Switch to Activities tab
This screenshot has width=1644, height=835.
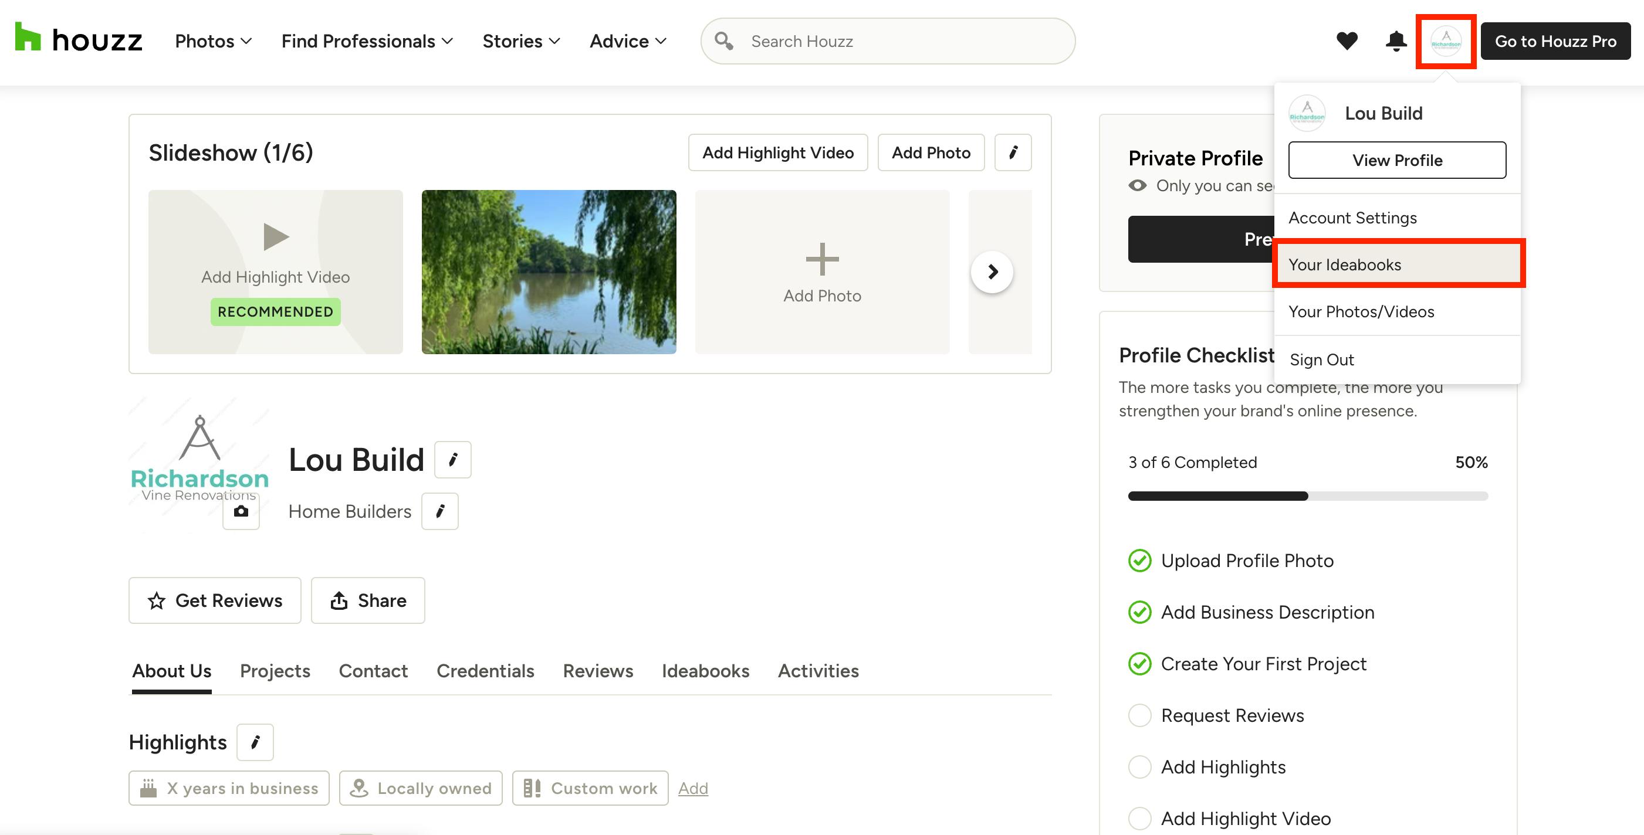click(x=818, y=671)
